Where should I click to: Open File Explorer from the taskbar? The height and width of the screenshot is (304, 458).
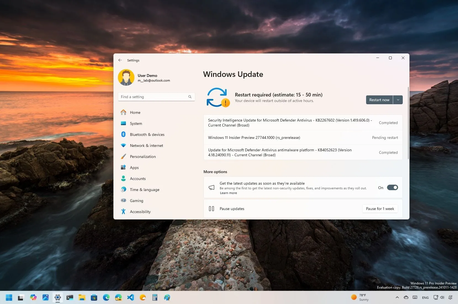pyautogui.click(x=82, y=297)
